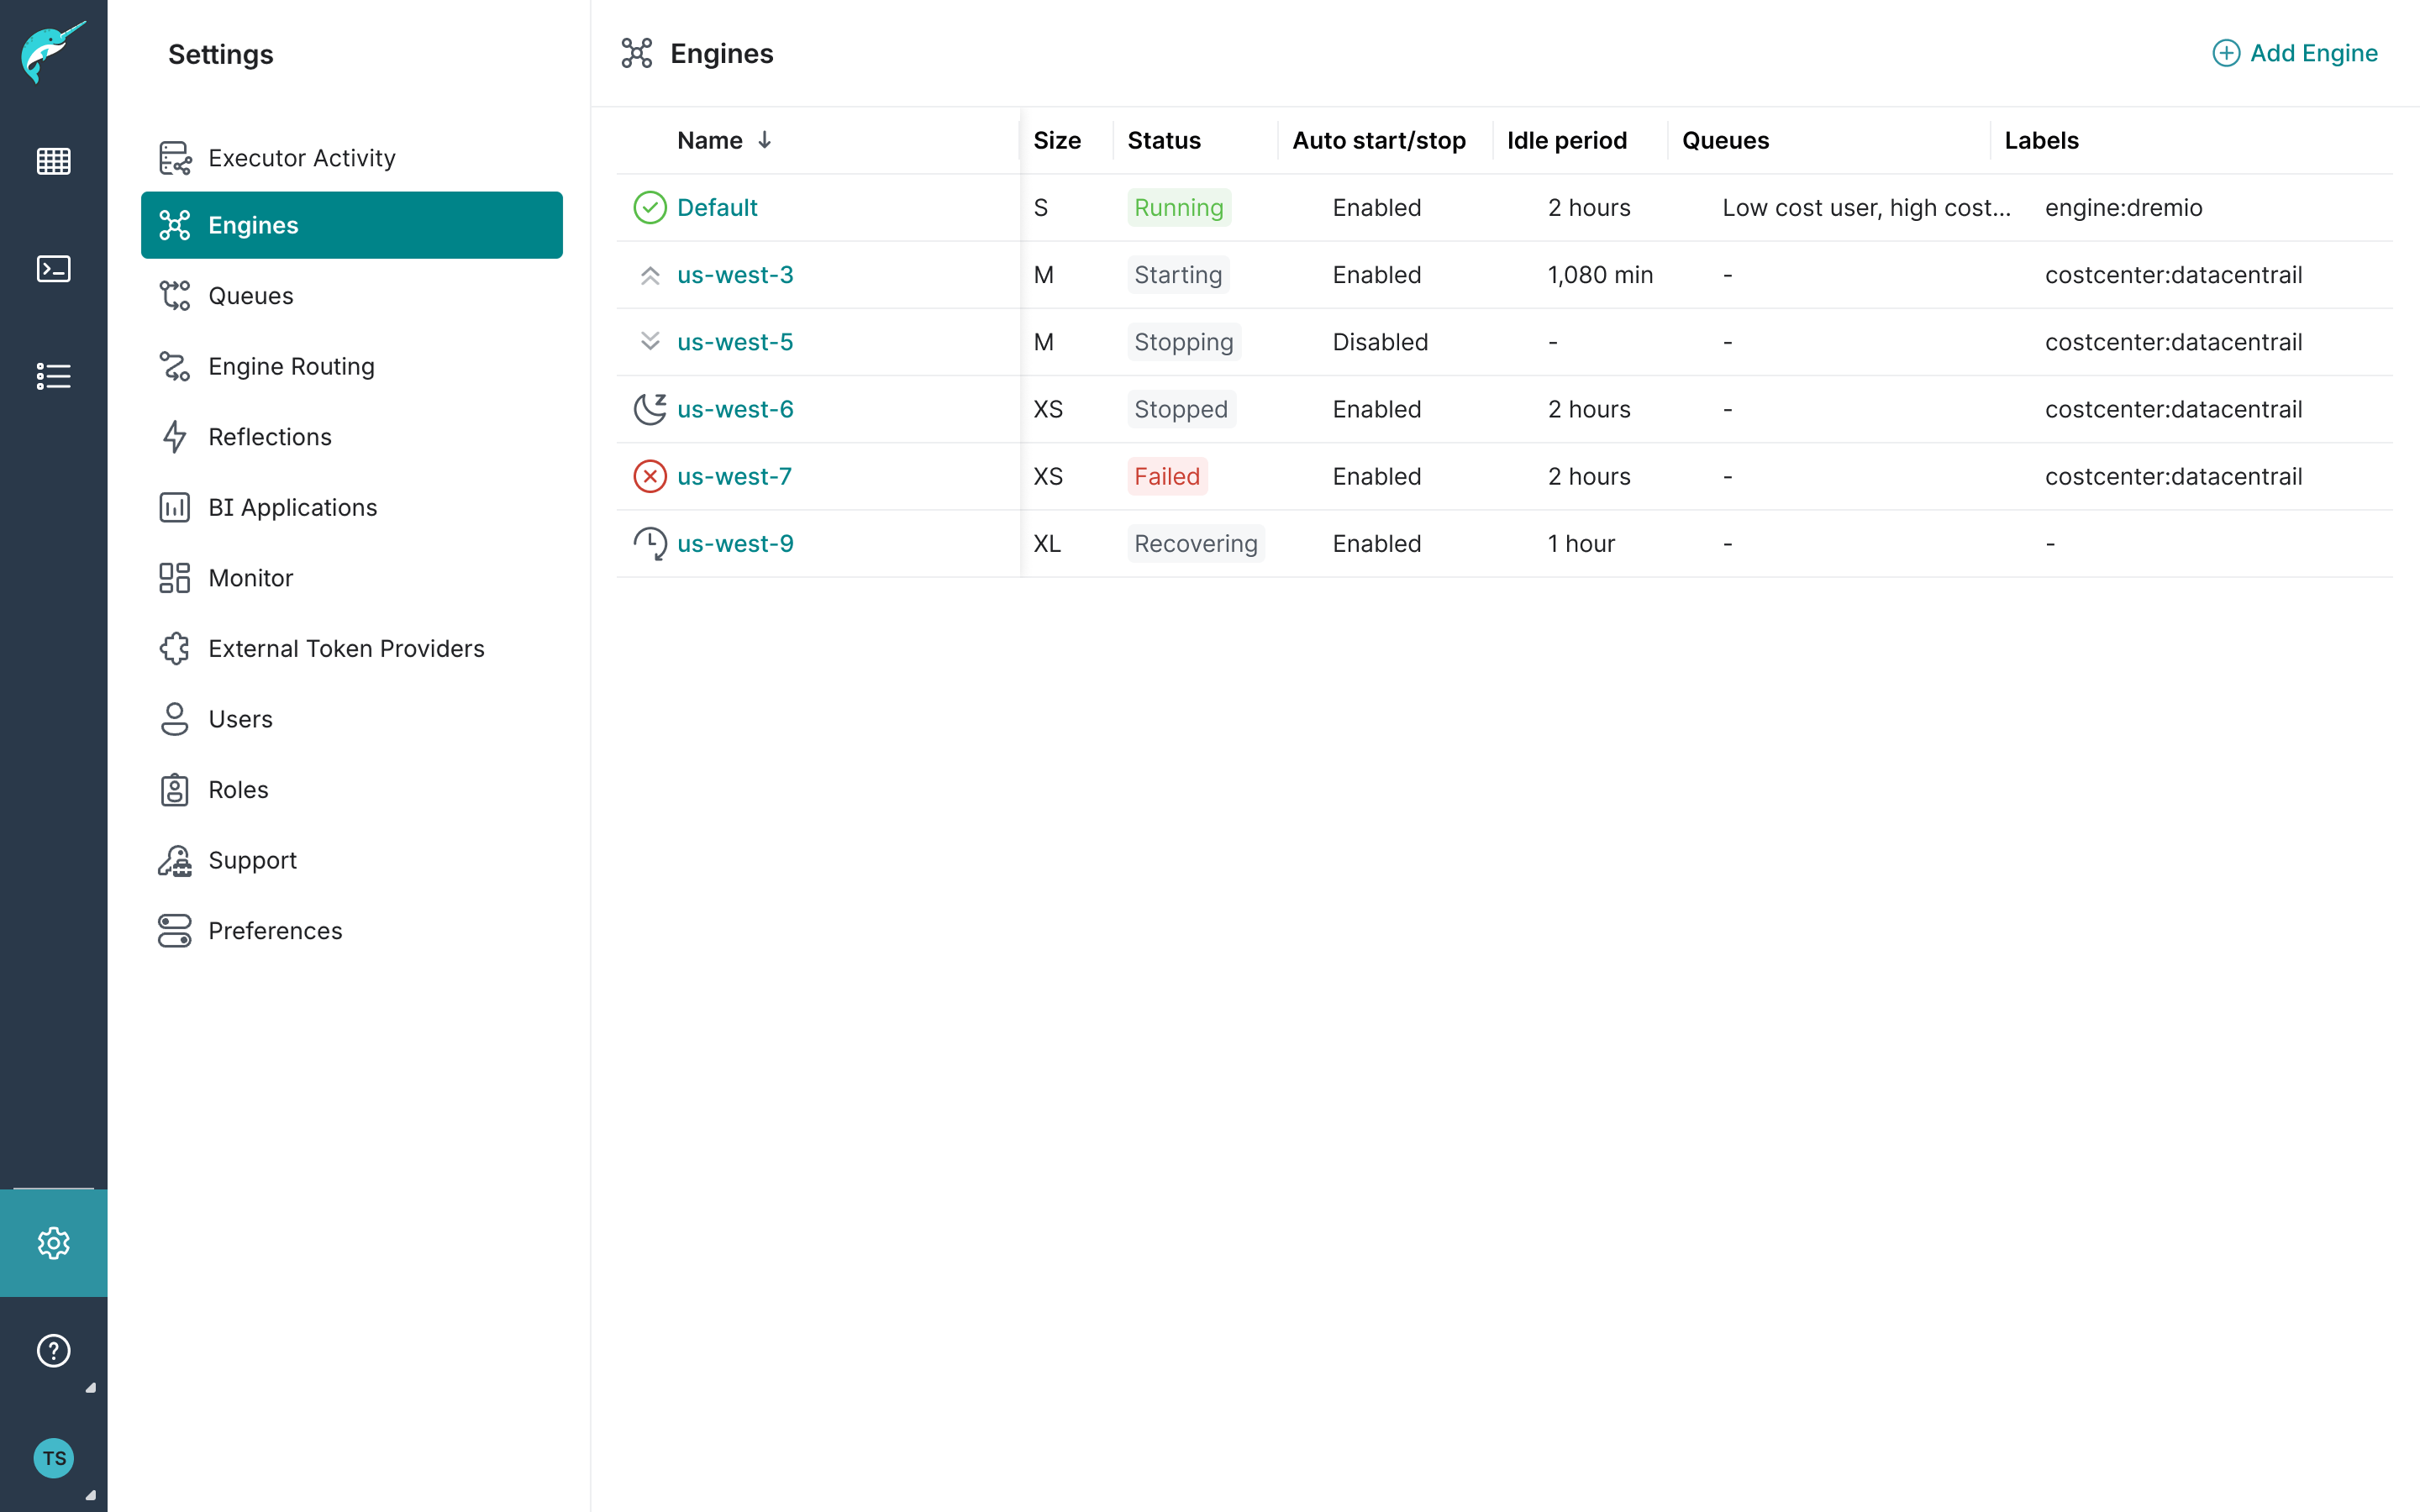The image size is (2420, 1512).
Task: Click the Engines icon beside the page title
Action: click(638, 53)
